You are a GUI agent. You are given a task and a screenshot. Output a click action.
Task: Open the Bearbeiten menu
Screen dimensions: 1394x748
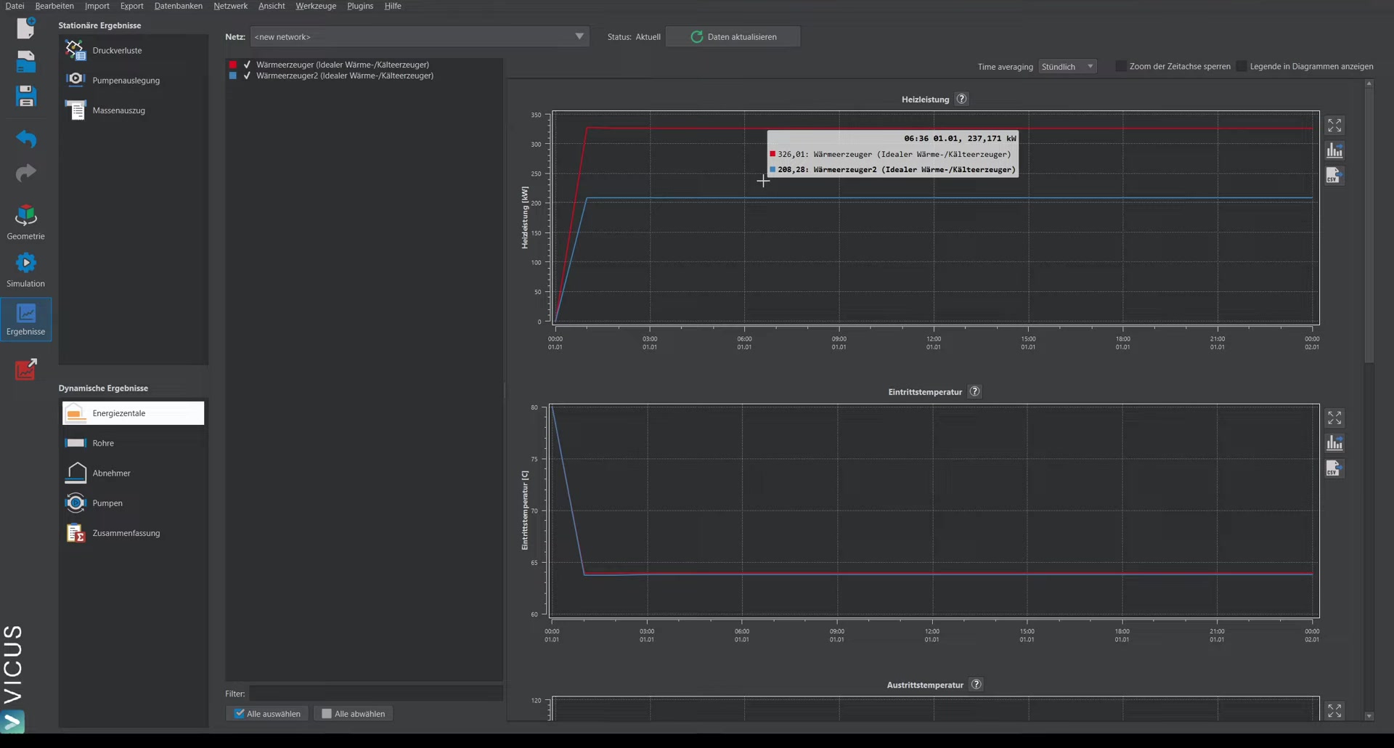tap(54, 6)
